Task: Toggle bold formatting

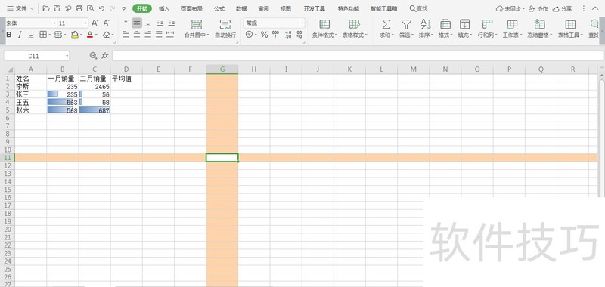Action: tap(9, 35)
